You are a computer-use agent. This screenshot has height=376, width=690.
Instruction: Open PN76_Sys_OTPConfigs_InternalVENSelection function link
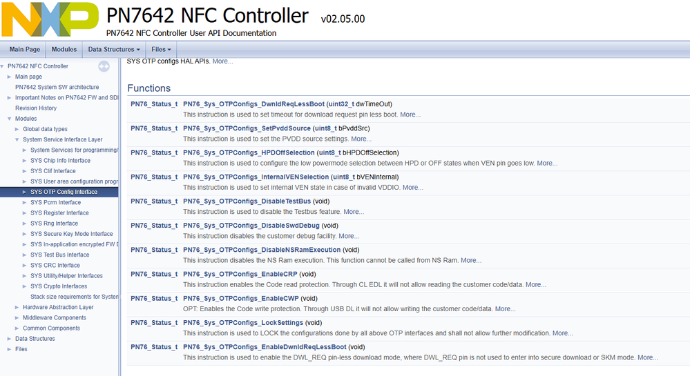coord(256,177)
